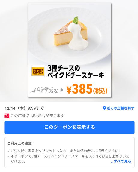This screenshot has height=172, width=138.
Task: Open the cheesecake coupon image
Action: pyautogui.click(x=70, y=50)
